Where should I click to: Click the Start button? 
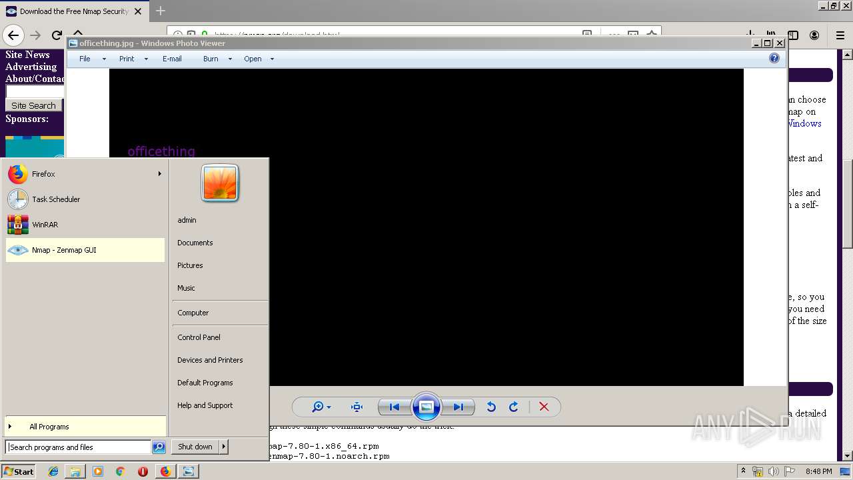click(18, 471)
